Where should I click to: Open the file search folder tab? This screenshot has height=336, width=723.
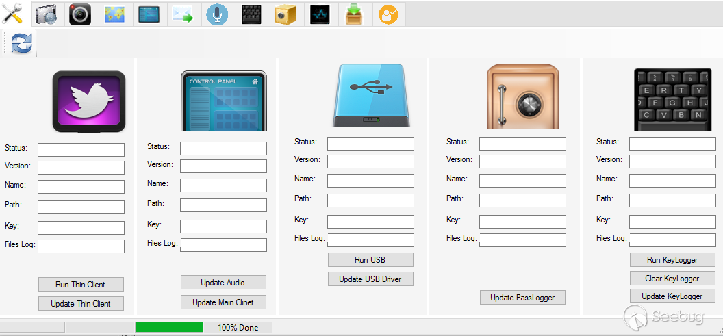[x=46, y=14]
